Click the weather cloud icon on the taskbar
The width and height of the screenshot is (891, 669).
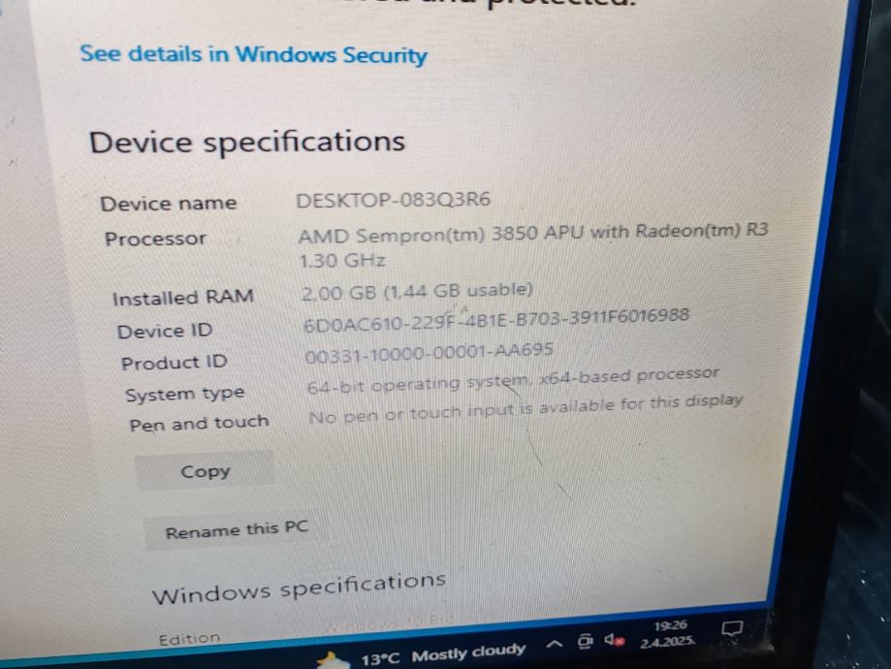coord(334,660)
